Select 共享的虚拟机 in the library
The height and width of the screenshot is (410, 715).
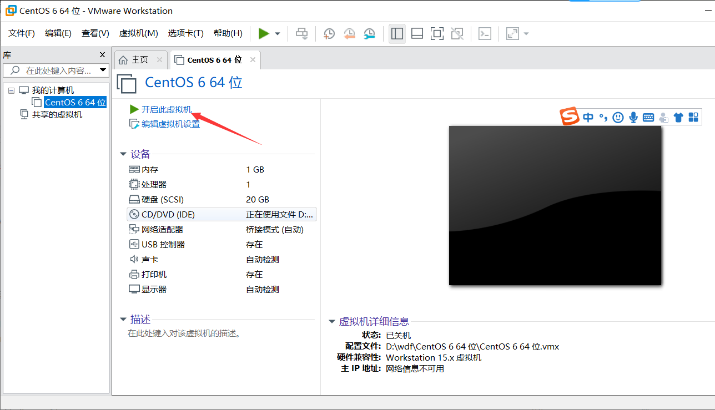[x=57, y=114]
